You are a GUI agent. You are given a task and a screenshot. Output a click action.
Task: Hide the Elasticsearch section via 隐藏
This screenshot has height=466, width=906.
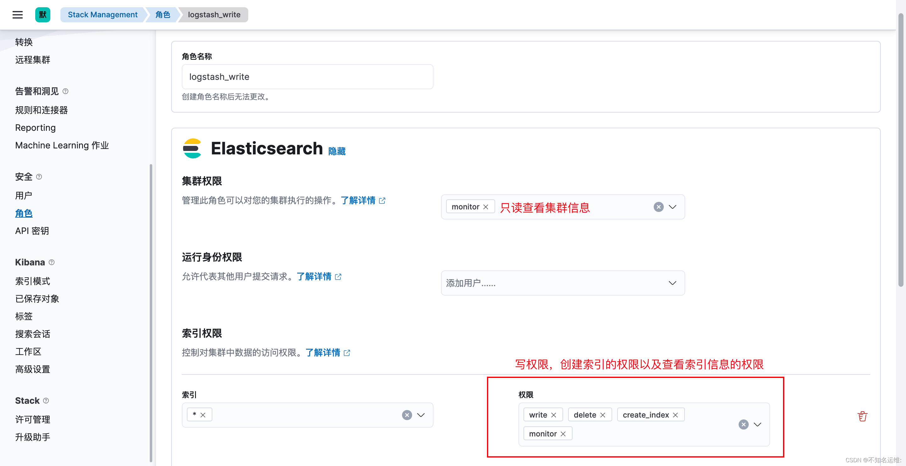click(337, 152)
